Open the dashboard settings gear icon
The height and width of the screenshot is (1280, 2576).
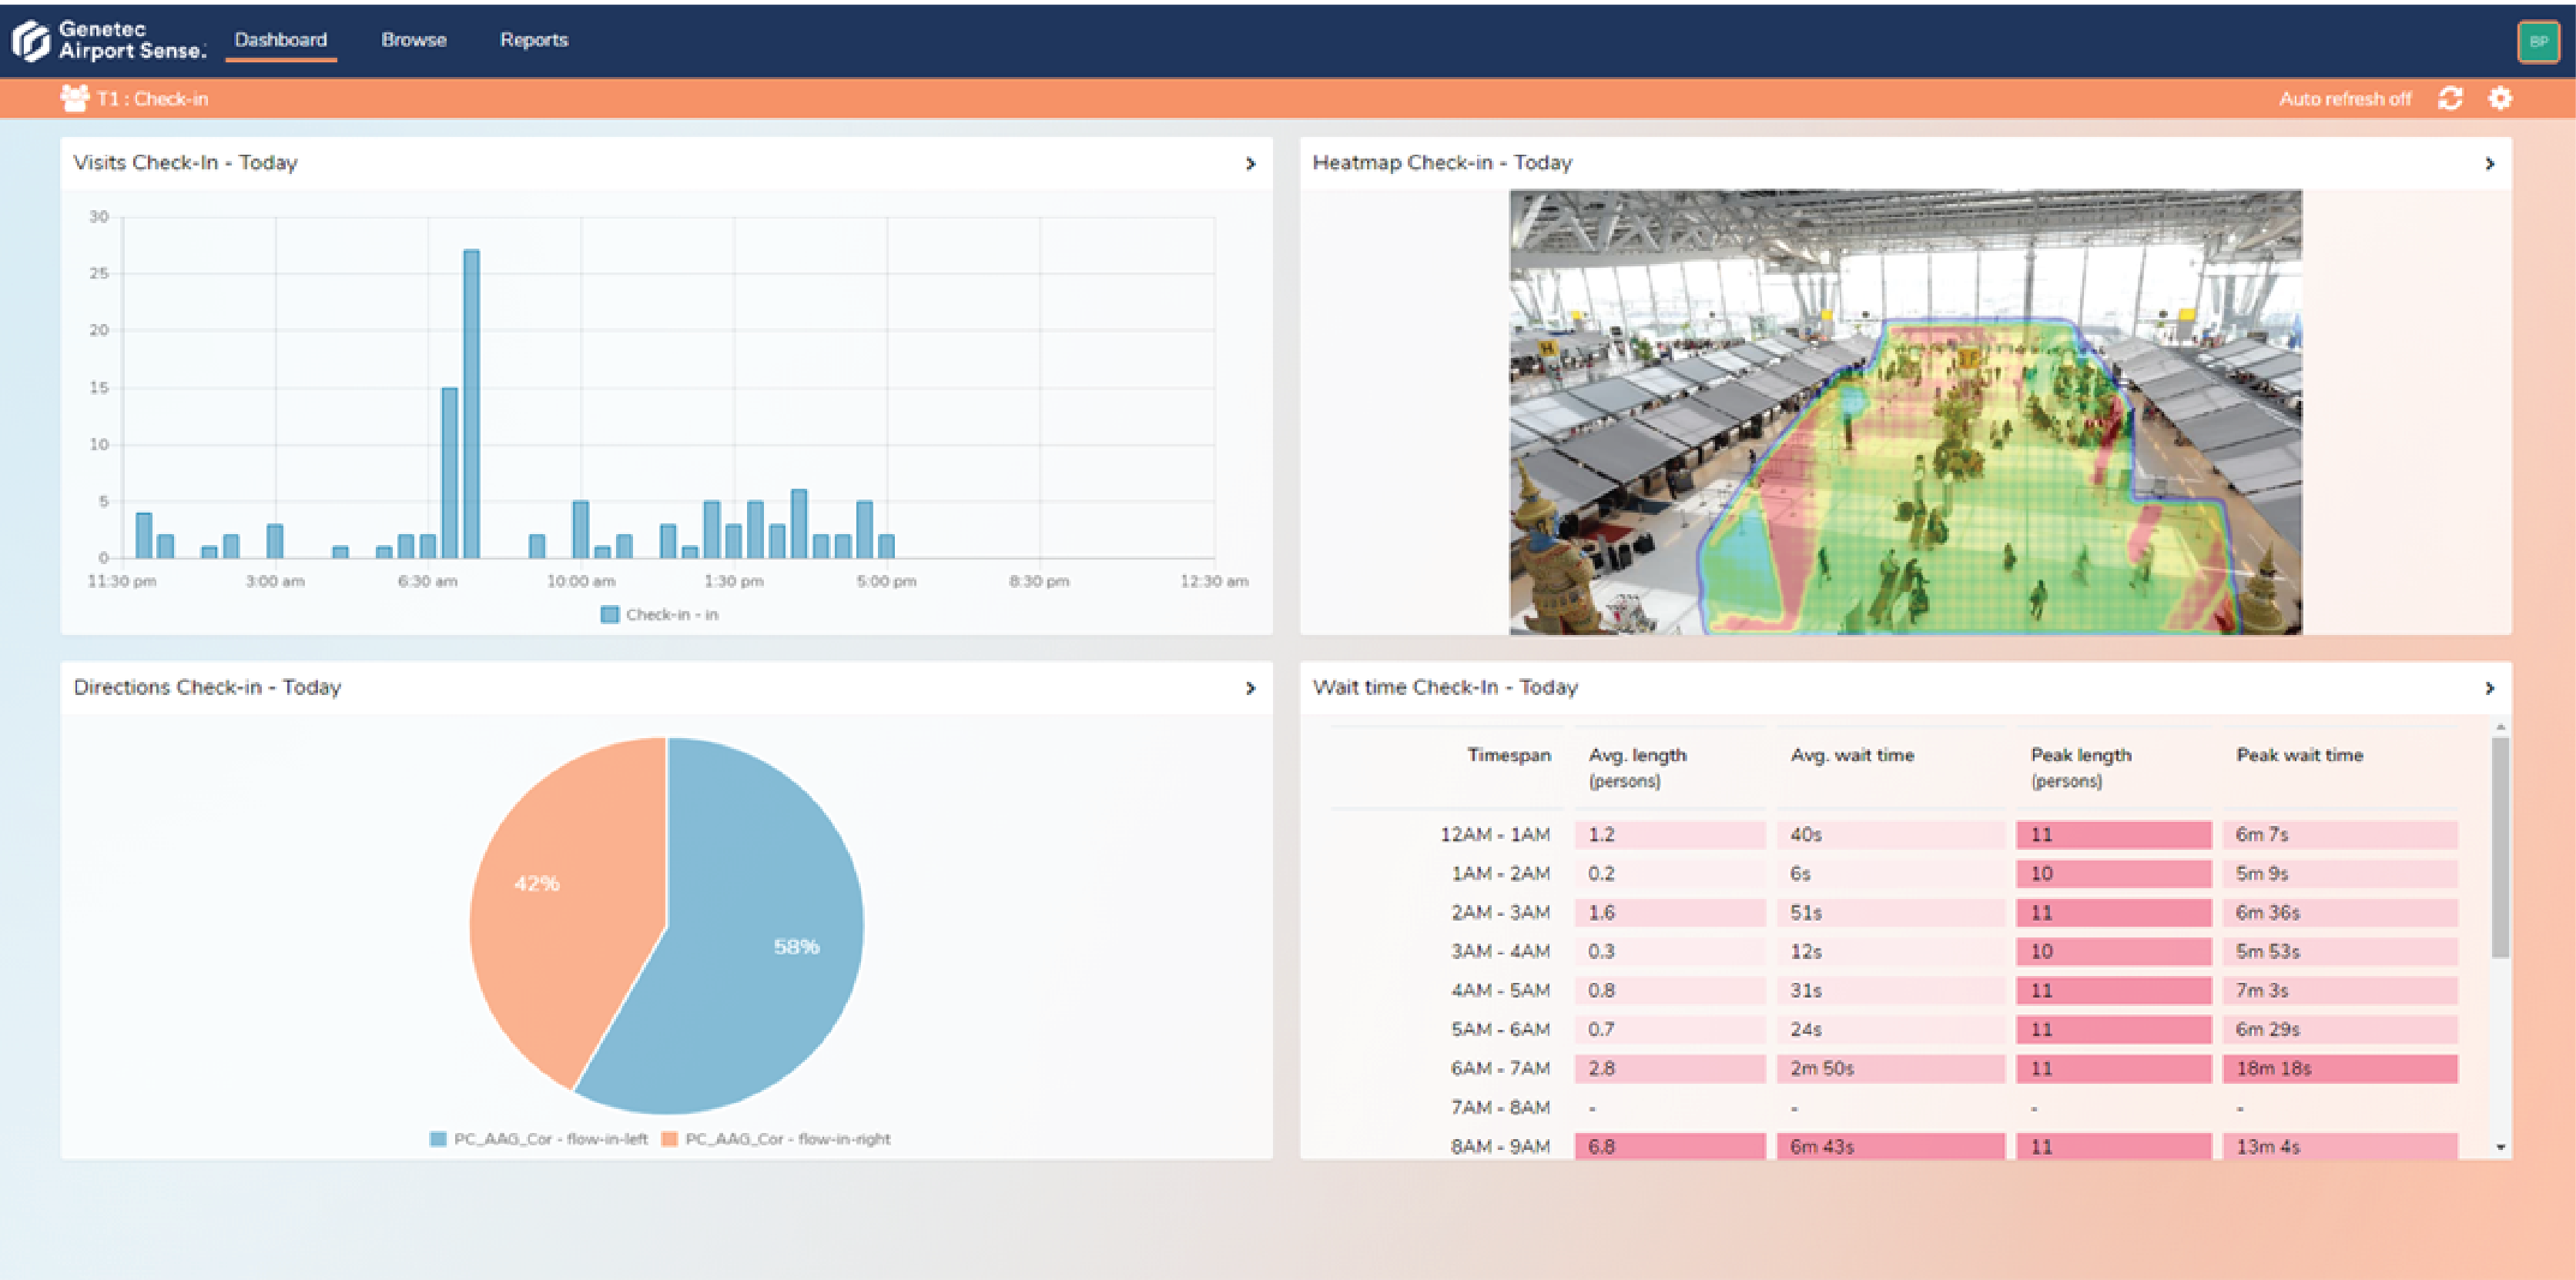click(x=2500, y=99)
